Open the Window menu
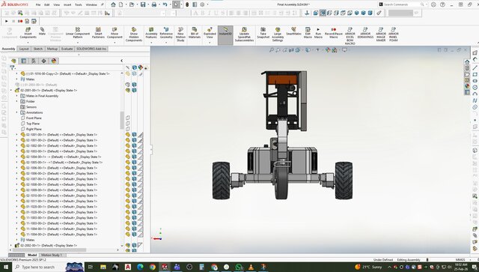The height and width of the screenshot is (272, 479). 91,5
